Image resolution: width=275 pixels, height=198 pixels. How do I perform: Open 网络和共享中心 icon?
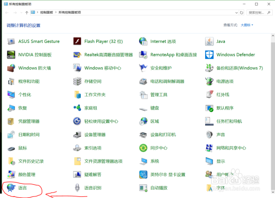click(209, 148)
